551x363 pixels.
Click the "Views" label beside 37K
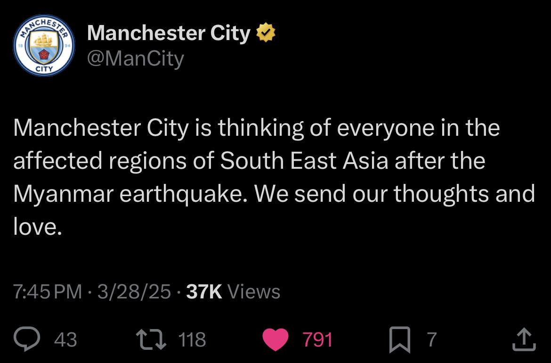(x=254, y=292)
